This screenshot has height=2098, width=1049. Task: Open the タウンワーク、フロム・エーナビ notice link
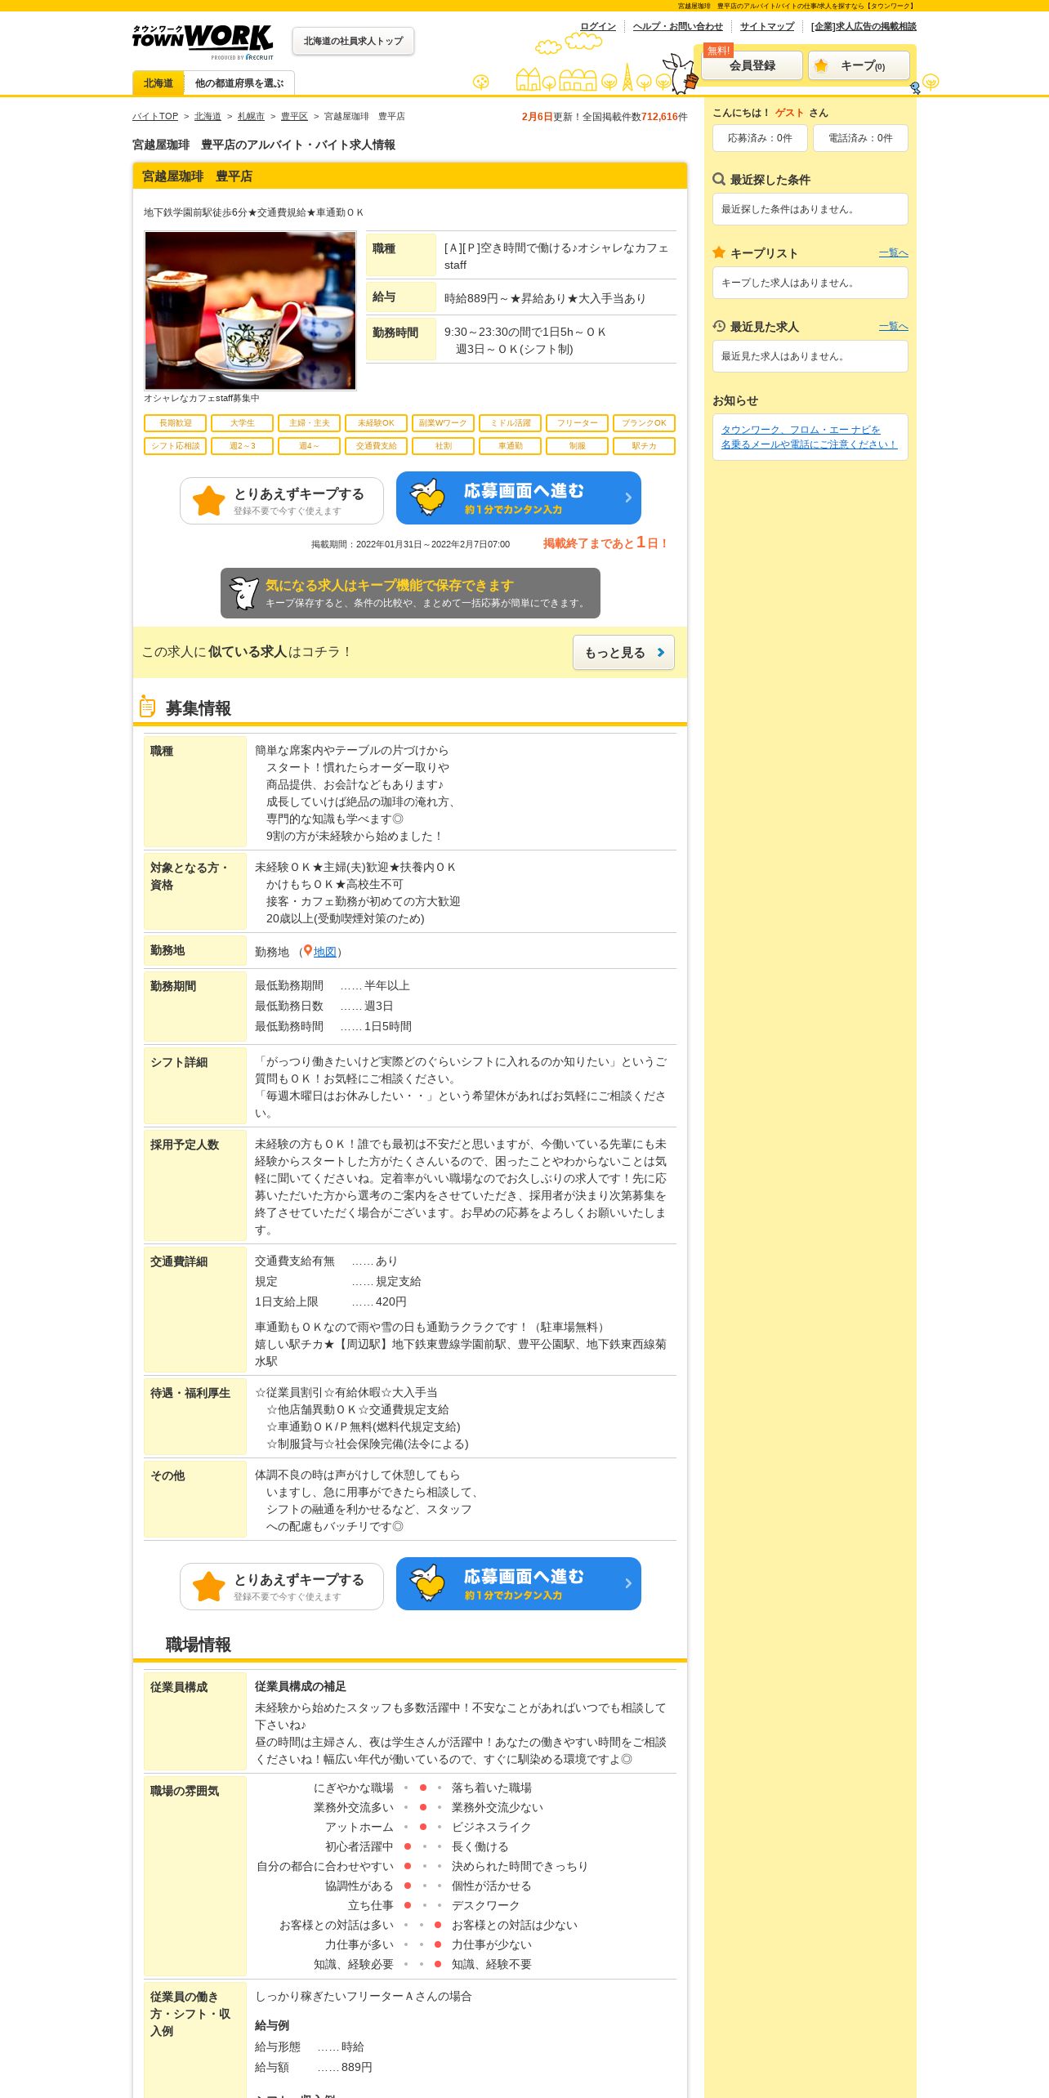pyautogui.click(x=809, y=437)
